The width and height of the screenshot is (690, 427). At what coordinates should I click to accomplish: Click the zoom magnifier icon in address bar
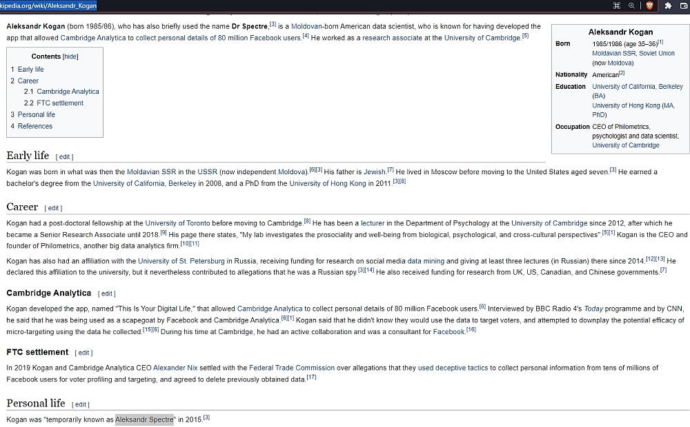tap(631, 6)
